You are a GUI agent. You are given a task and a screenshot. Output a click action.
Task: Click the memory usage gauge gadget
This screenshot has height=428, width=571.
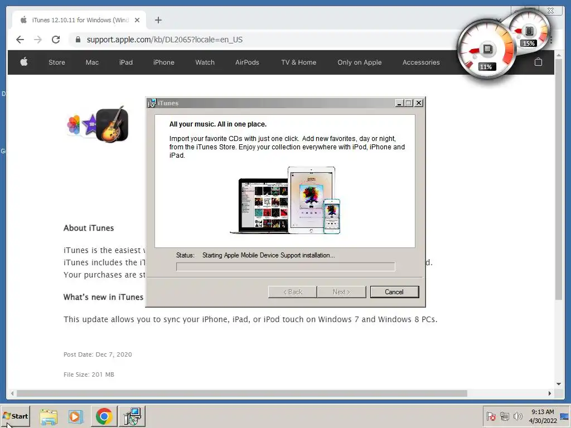click(x=530, y=31)
